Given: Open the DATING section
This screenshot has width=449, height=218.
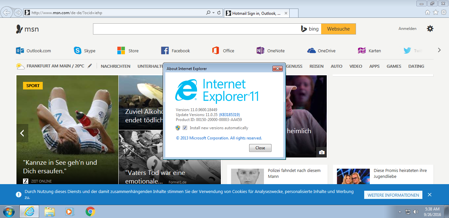Looking at the screenshot, I should pos(416,66).
